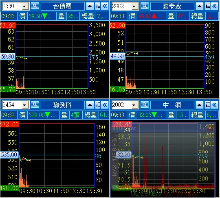This screenshot has height=198, width=220.
Task: Collapse the 台積電 panel with double-chevron icon
Action: click(x=105, y=6)
